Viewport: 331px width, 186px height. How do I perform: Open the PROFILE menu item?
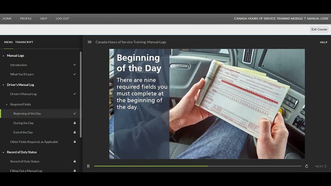[x=26, y=19]
